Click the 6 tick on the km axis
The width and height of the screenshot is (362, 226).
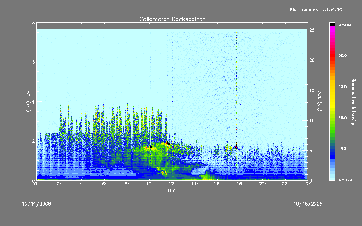[x=33, y=62]
